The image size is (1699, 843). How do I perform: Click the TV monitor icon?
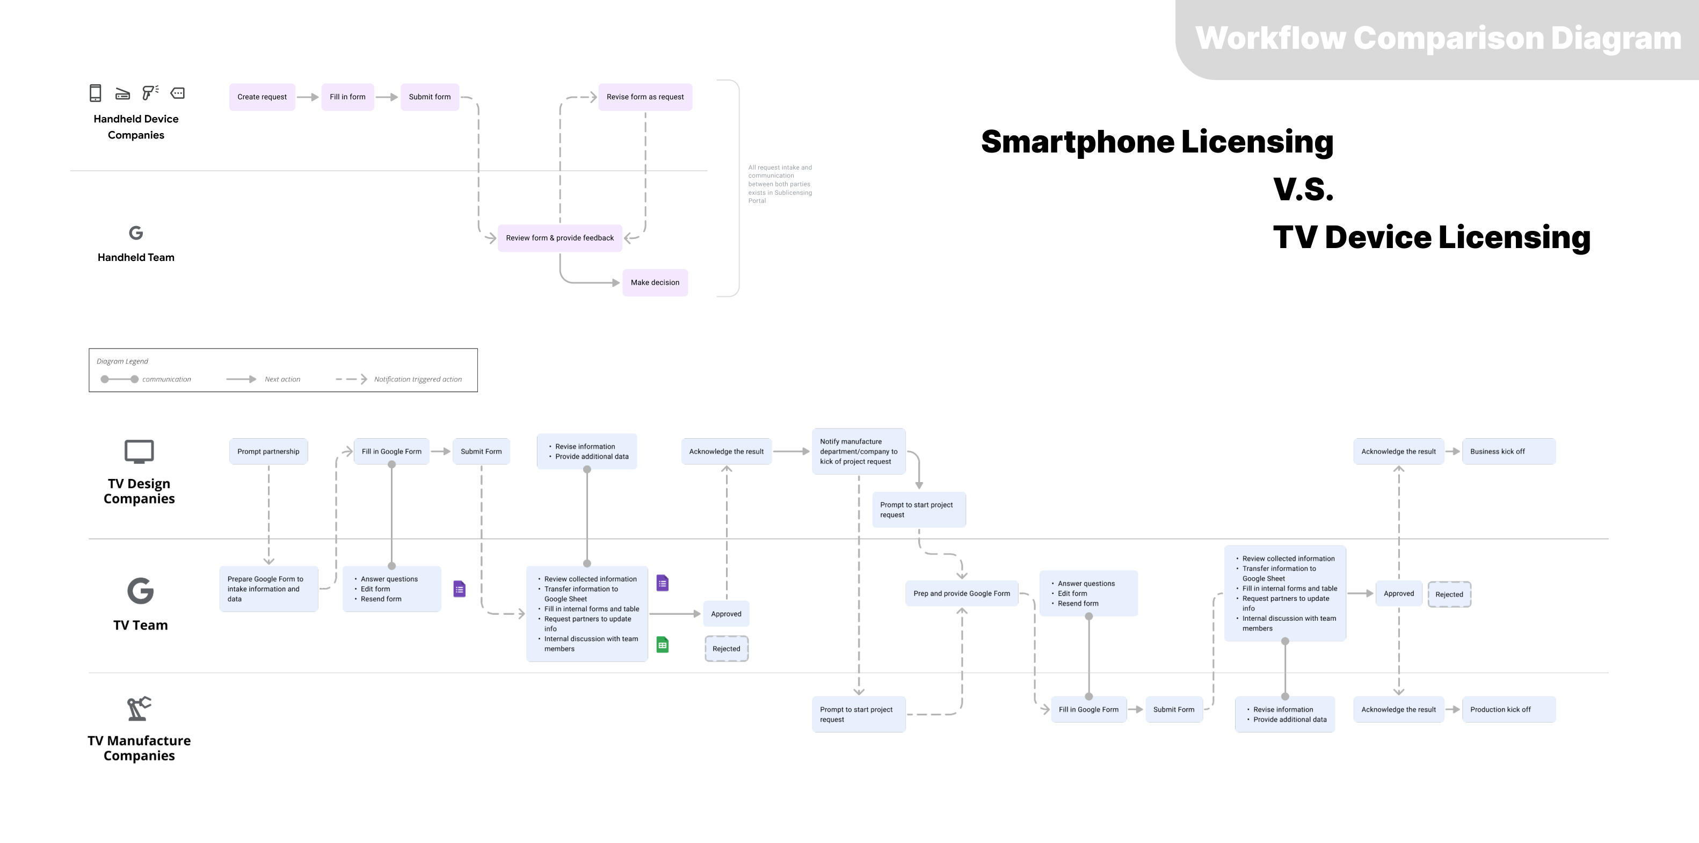point(139,452)
